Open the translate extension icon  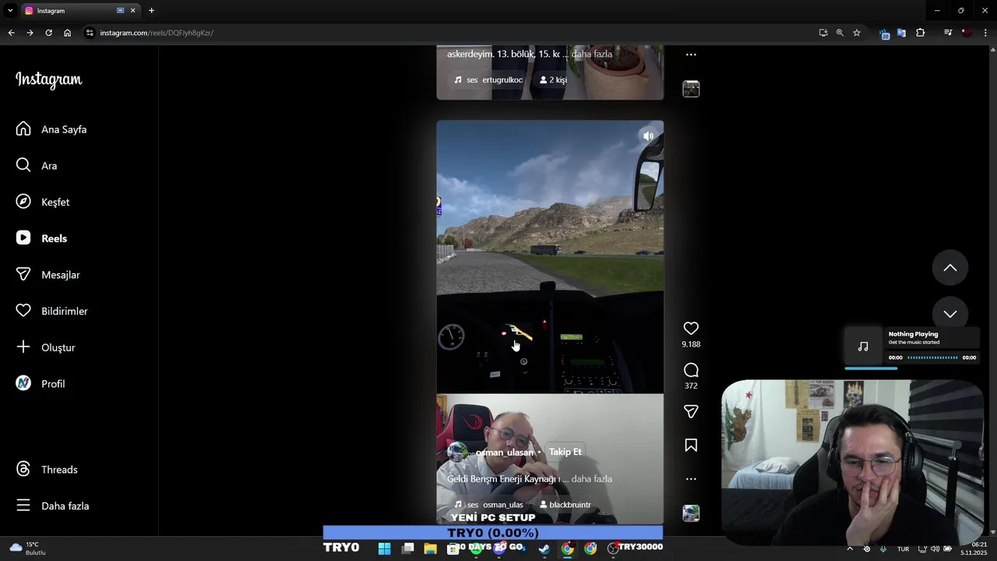(901, 33)
